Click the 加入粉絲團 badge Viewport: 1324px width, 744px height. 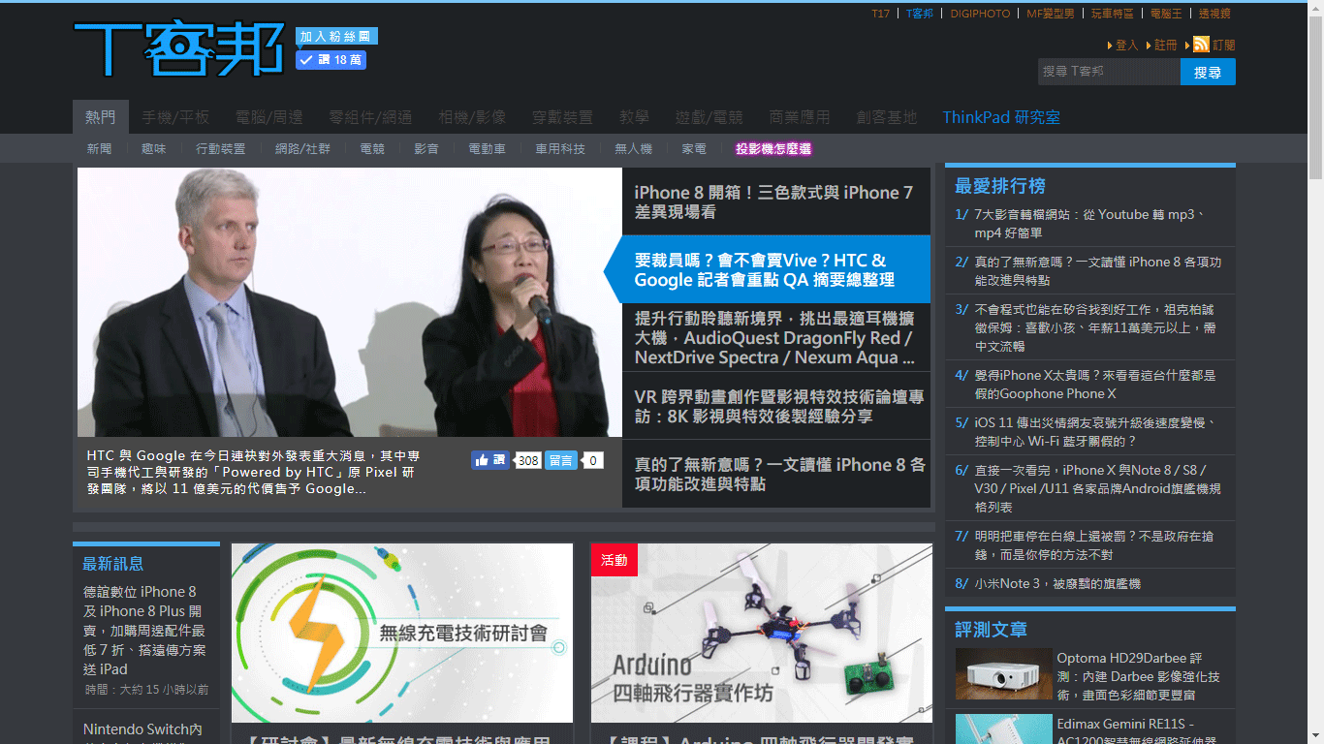(336, 36)
